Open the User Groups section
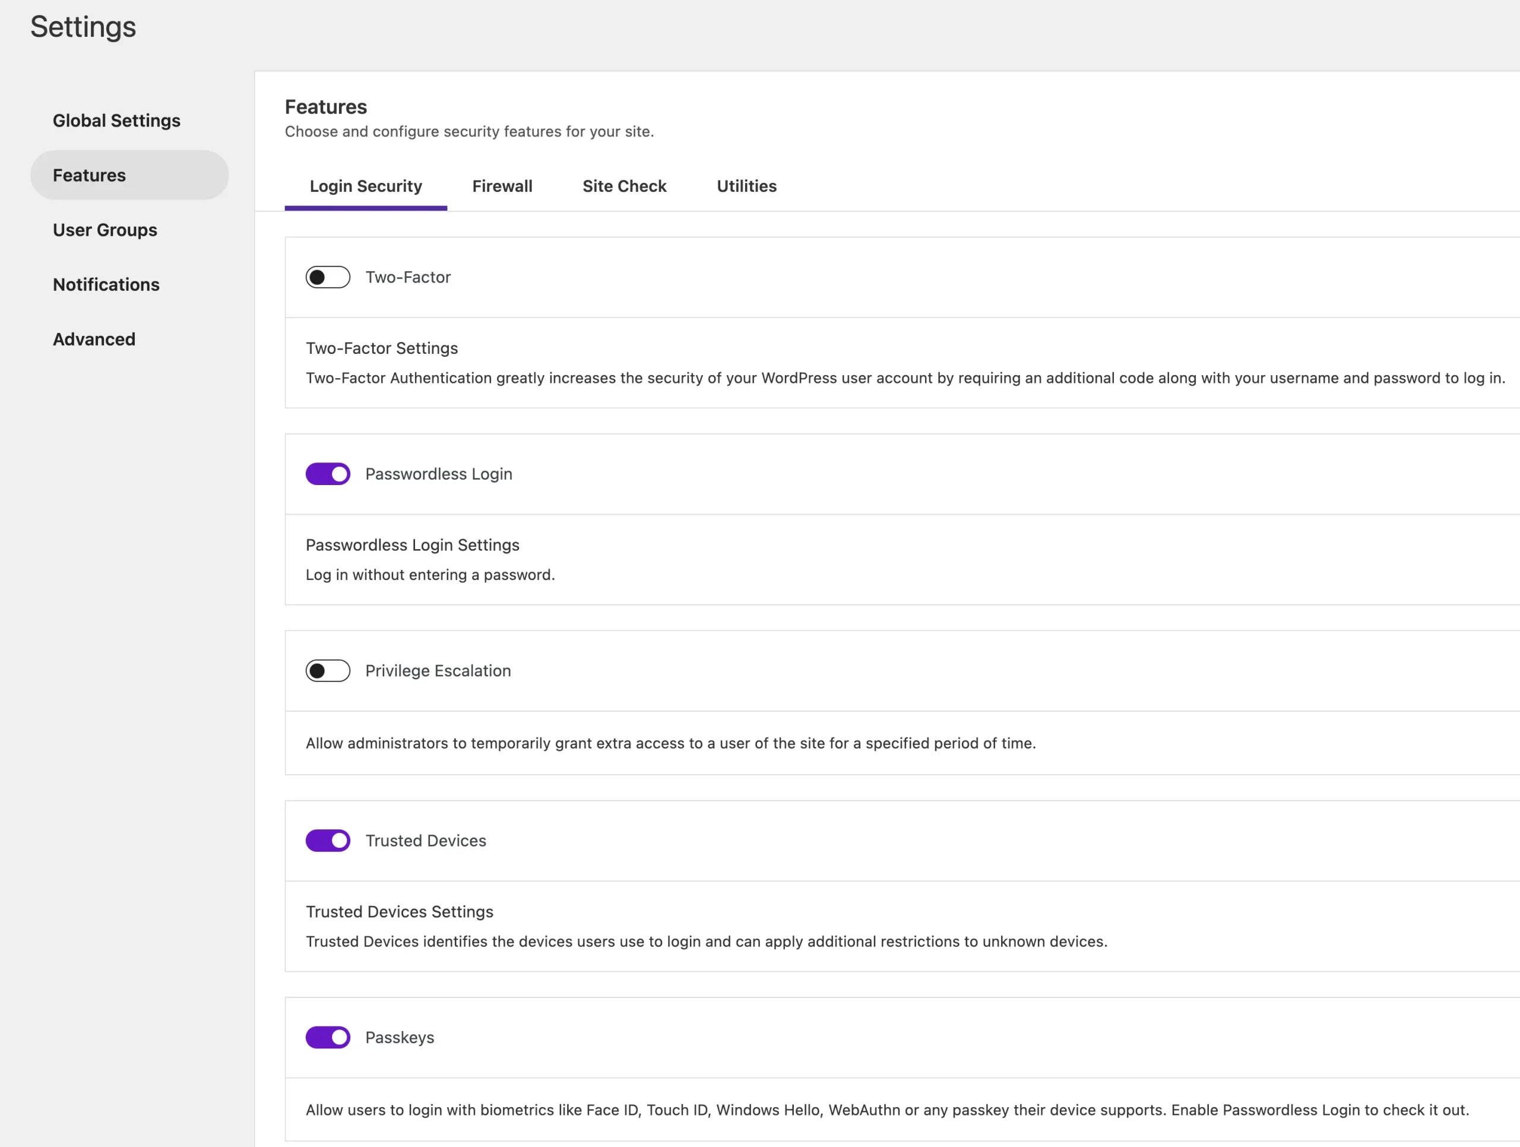 tap(104, 230)
